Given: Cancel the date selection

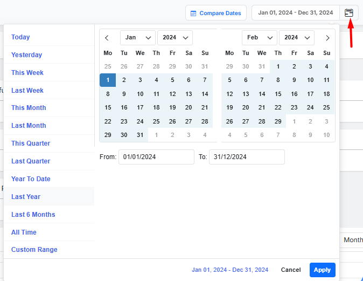Looking at the screenshot, I should click(x=291, y=270).
